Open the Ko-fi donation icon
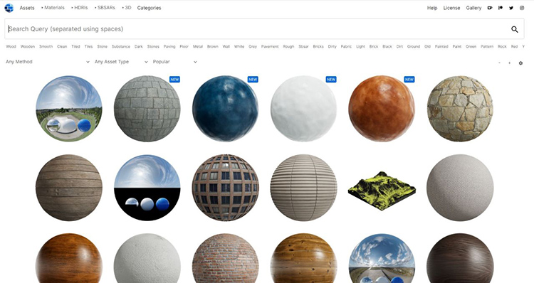This screenshot has height=283, width=534. tap(490, 8)
